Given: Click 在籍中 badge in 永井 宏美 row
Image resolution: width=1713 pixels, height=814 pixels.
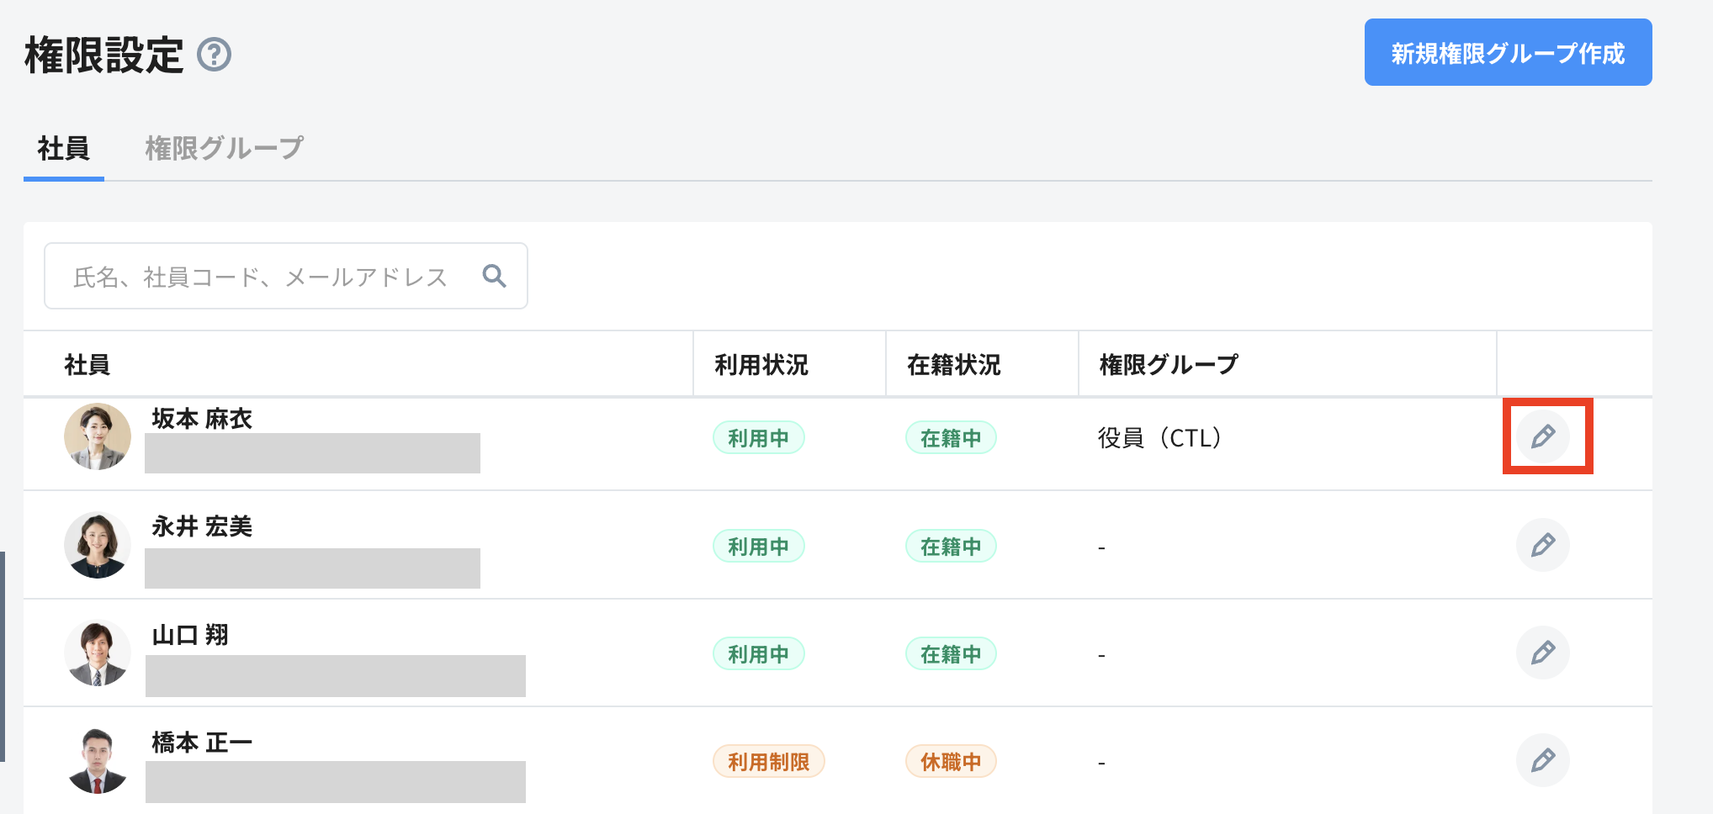Looking at the screenshot, I should (x=951, y=546).
